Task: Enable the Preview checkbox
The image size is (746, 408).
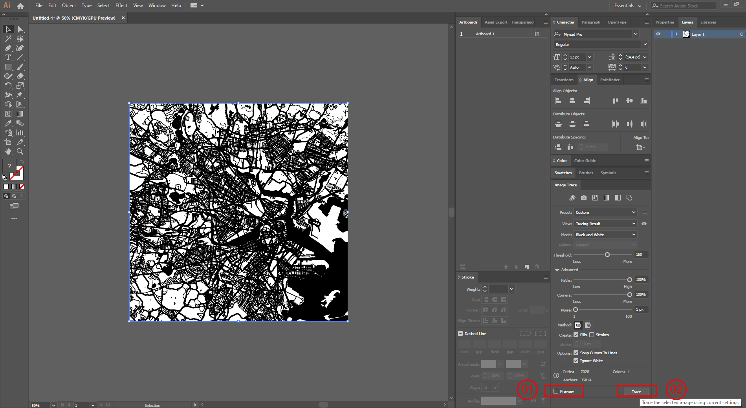Action: coord(555,391)
